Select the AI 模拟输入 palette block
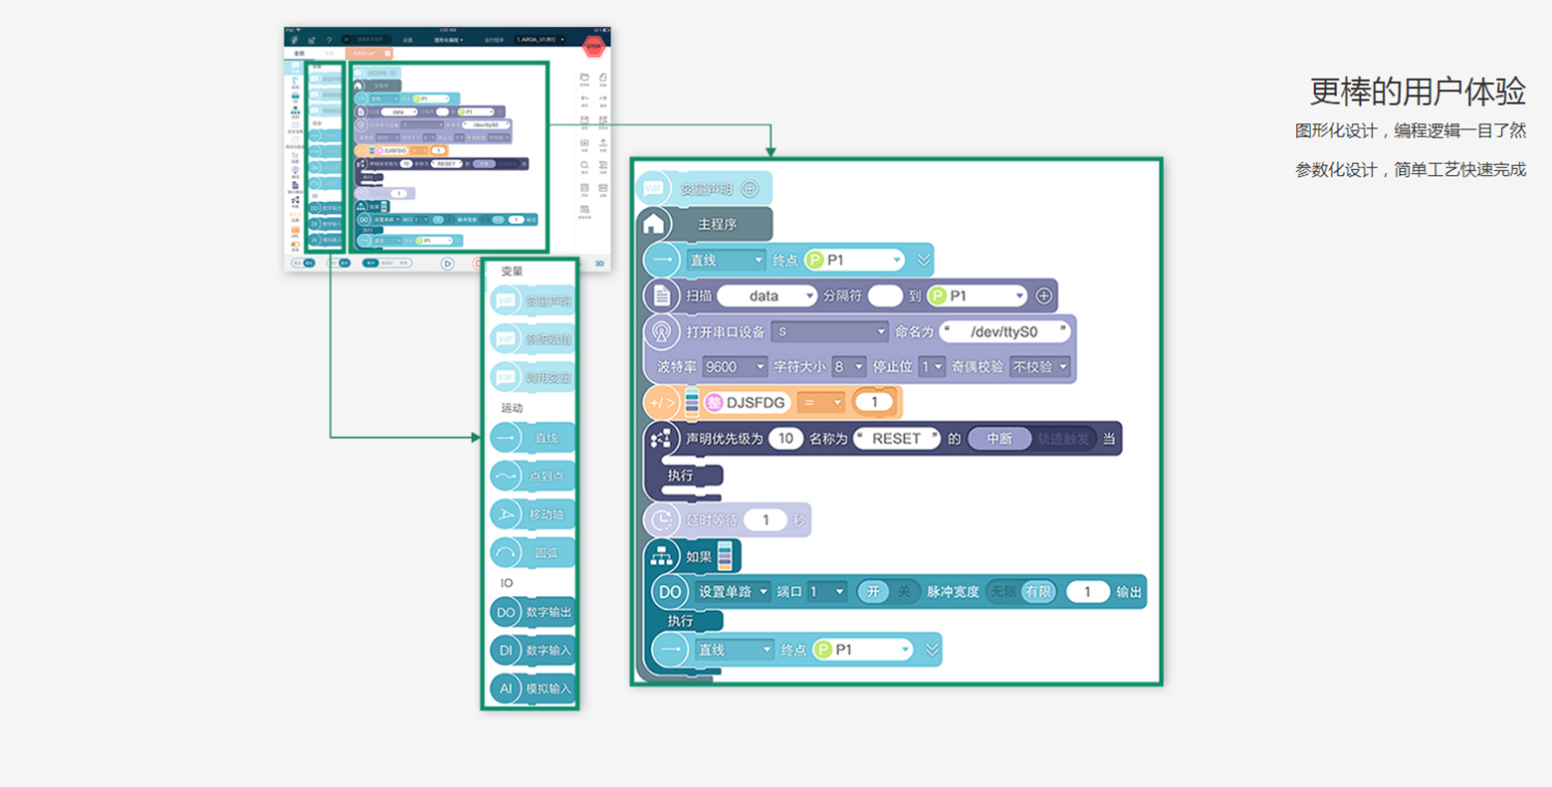This screenshot has height=787, width=1552. point(532,689)
